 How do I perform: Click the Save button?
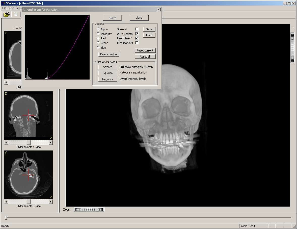click(149, 29)
